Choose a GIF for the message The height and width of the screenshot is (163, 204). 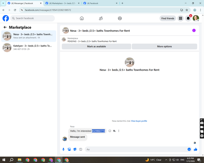pos(81,150)
